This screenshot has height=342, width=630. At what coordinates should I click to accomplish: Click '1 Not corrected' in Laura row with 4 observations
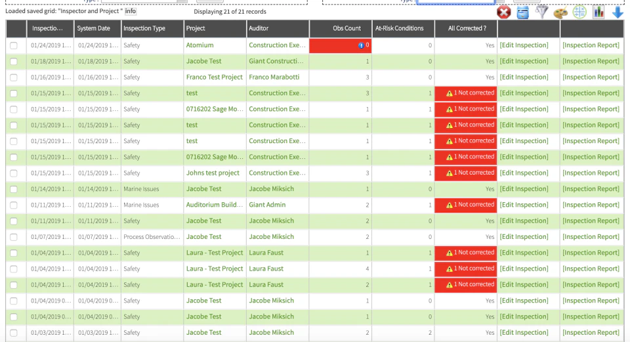tap(474, 268)
